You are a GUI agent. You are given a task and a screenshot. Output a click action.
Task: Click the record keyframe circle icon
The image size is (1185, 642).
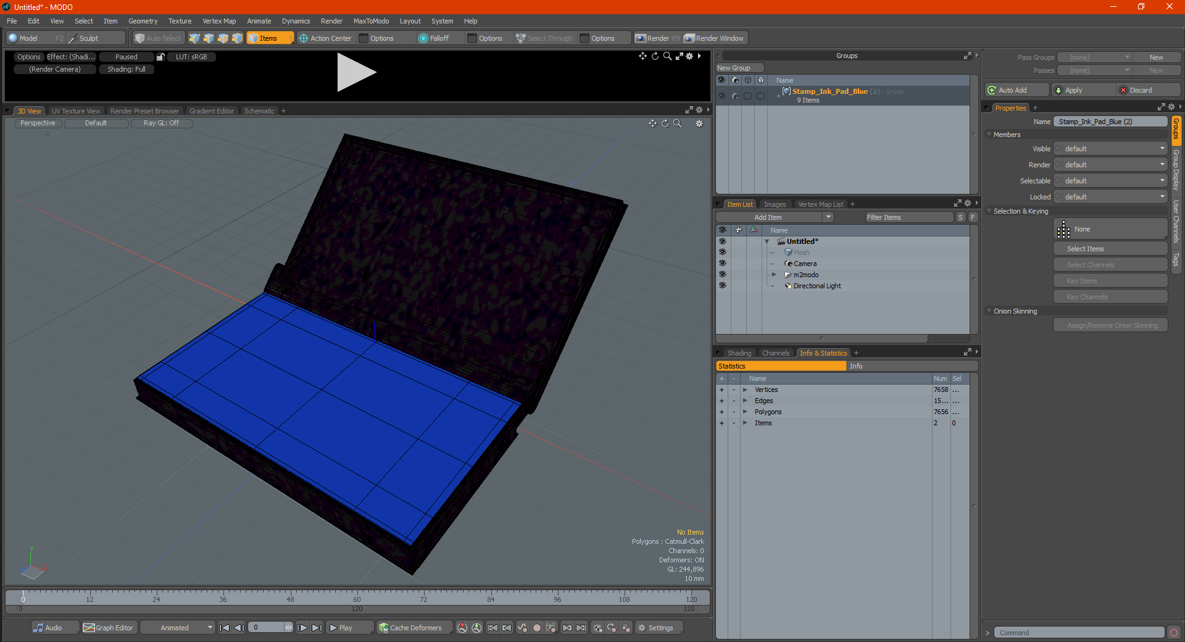pyautogui.click(x=537, y=628)
